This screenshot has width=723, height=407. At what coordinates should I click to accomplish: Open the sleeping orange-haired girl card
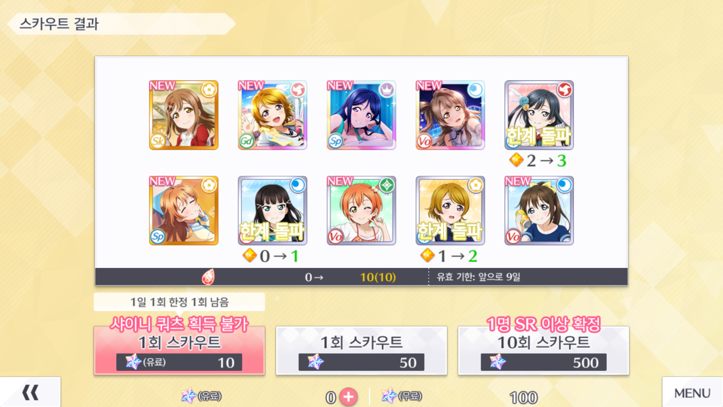[x=184, y=210]
